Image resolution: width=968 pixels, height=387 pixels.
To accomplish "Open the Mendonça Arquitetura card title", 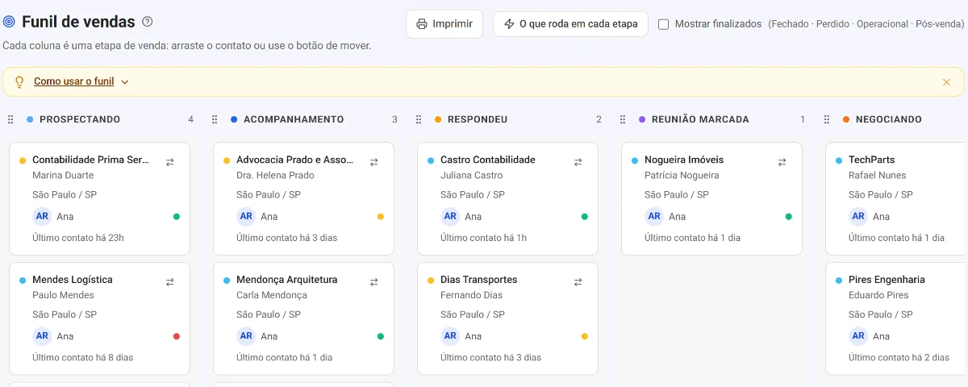I will 287,280.
